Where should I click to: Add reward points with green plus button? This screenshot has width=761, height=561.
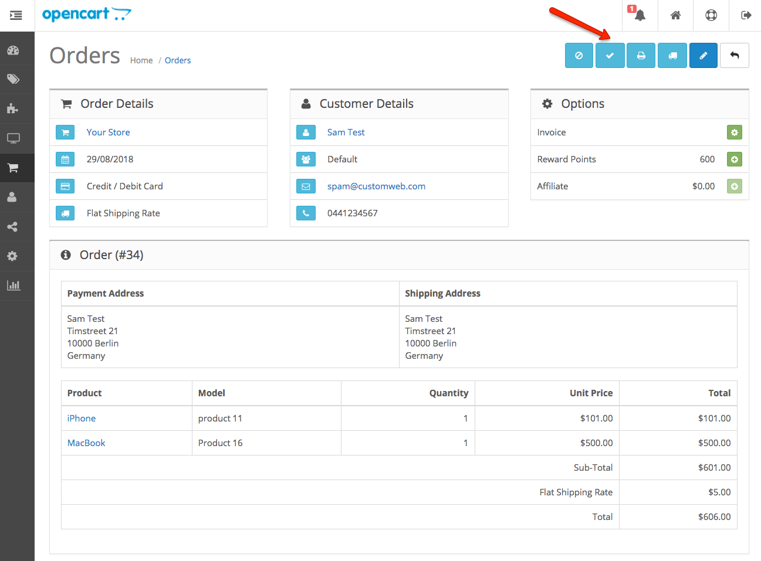(x=734, y=159)
